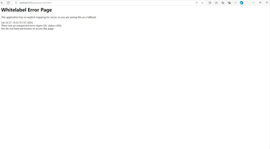Click the "Whitelabel Error Page" heading

point(27,10)
